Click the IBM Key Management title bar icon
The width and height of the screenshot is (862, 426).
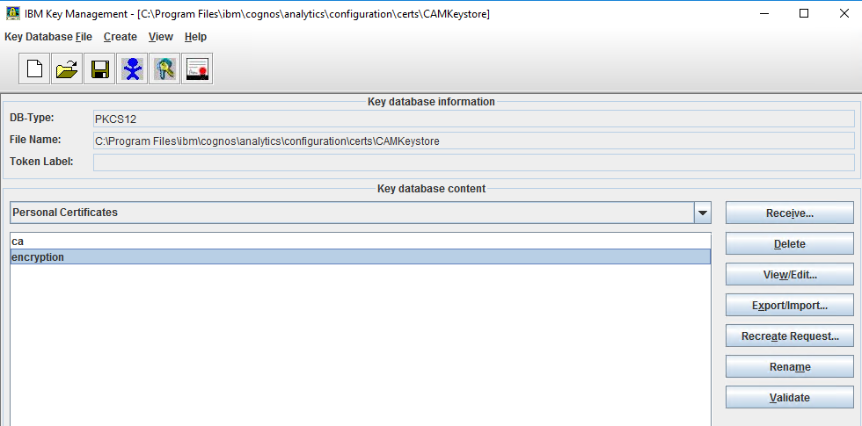coord(12,13)
